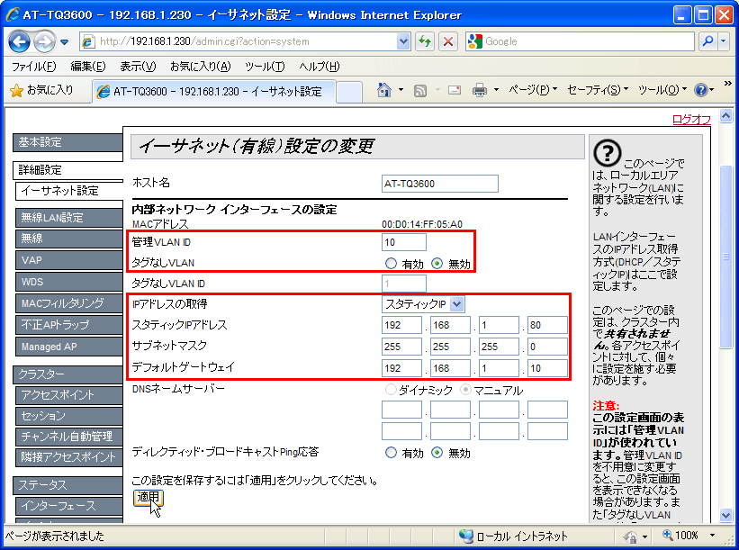
Task: Click the ローカル イントラネット zone icon
Action: (x=466, y=536)
